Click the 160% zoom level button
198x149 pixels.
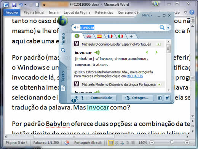[x=143, y=143]
